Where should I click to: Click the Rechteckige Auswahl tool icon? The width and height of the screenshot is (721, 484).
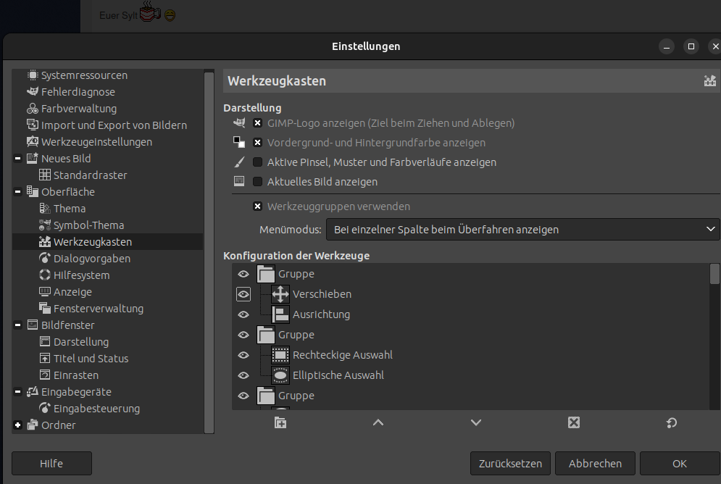tap(280, 355)
